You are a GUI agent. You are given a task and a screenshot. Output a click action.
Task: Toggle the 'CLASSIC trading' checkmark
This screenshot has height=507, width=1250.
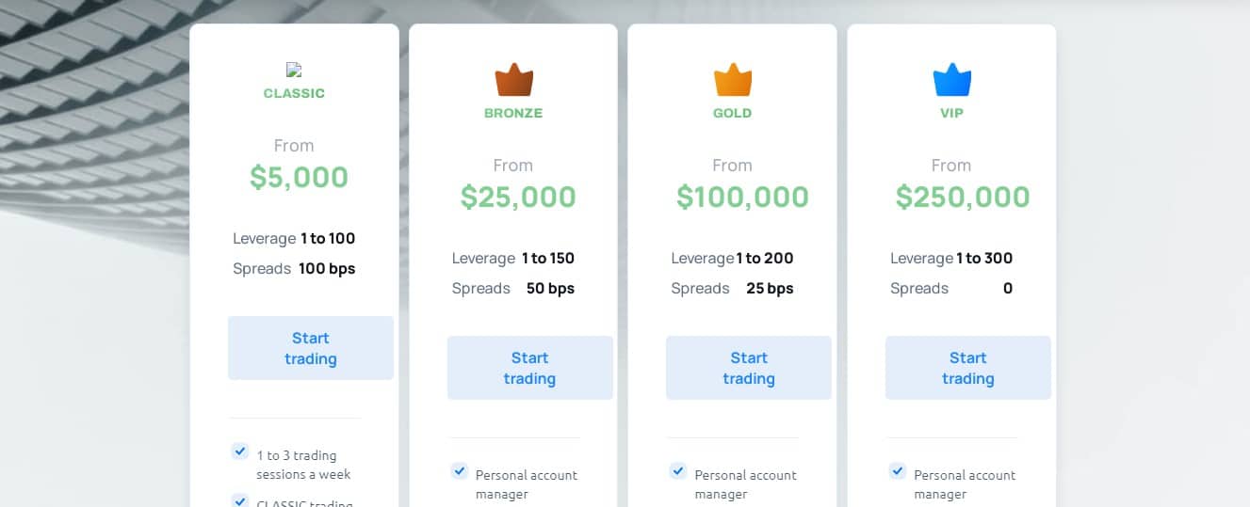click(x=239, y=500)
